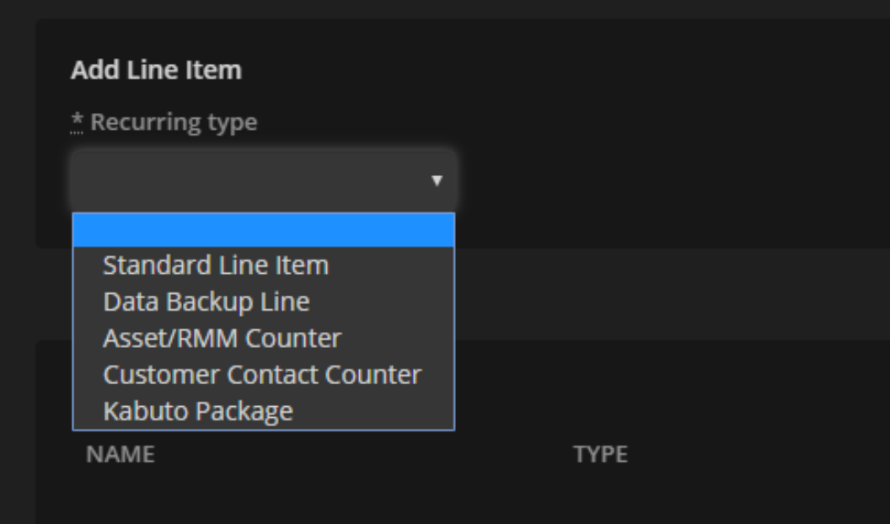Click the Recurring type field label
Screen dimensions: 890x524
tap(174, 122)
